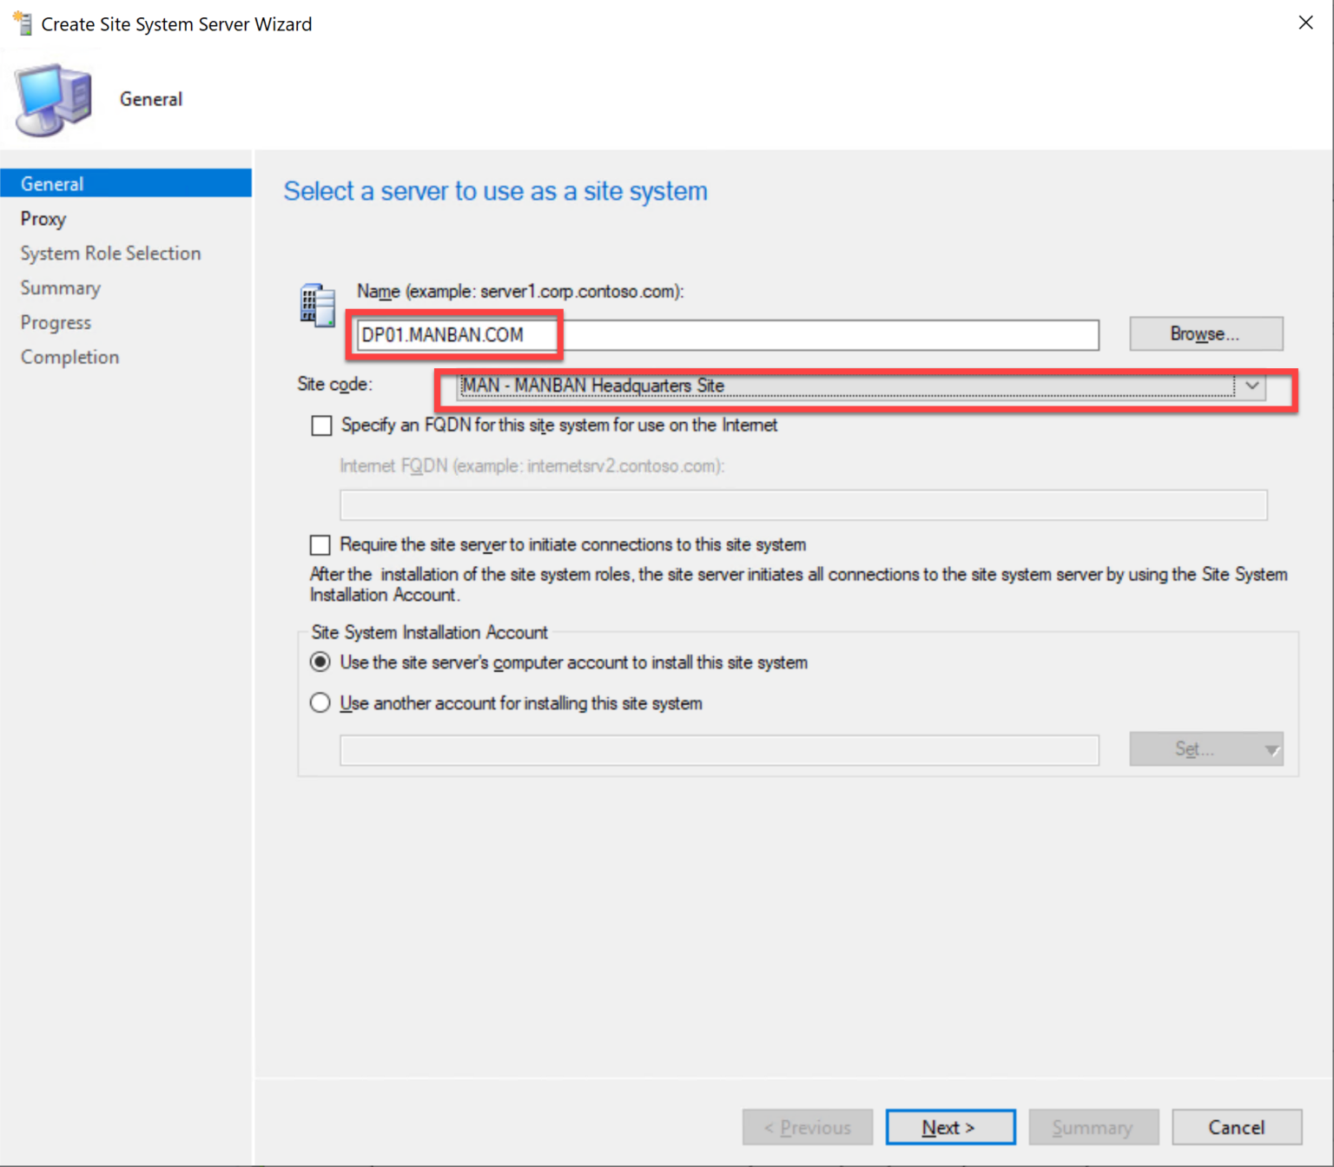Choose Use another account for installing

coord(320,703)
